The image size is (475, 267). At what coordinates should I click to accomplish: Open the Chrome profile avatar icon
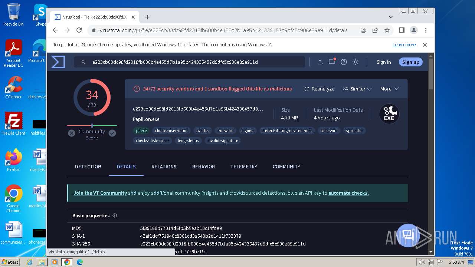coord(413,30)
